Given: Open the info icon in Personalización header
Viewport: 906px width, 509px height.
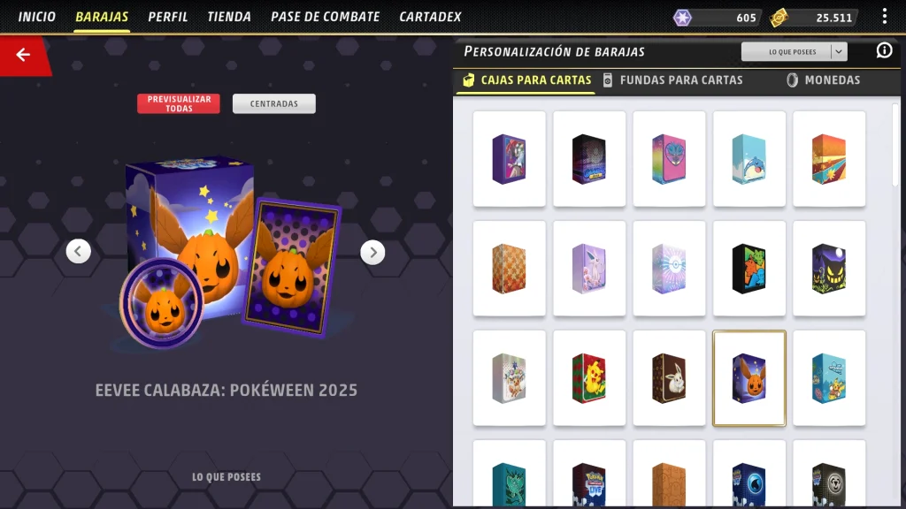Looking at the screenshot, I should point(884,50).
